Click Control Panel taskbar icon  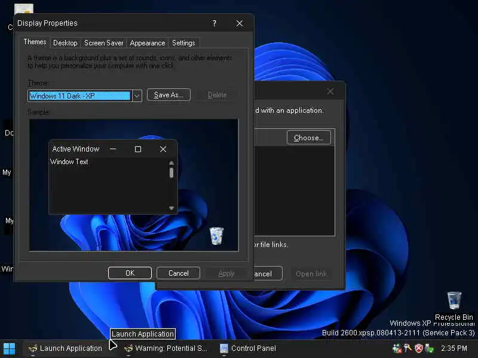(224, 348)
